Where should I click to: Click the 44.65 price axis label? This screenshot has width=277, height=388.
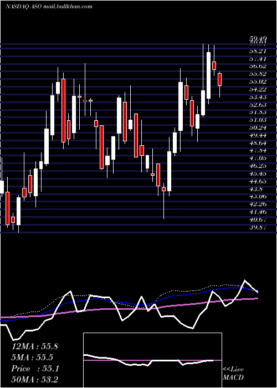(x=258, y=181)
